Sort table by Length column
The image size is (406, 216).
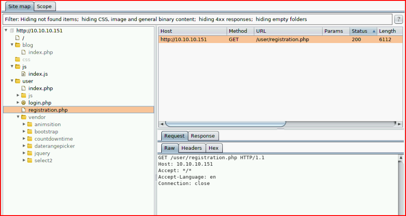pos(390,31)
